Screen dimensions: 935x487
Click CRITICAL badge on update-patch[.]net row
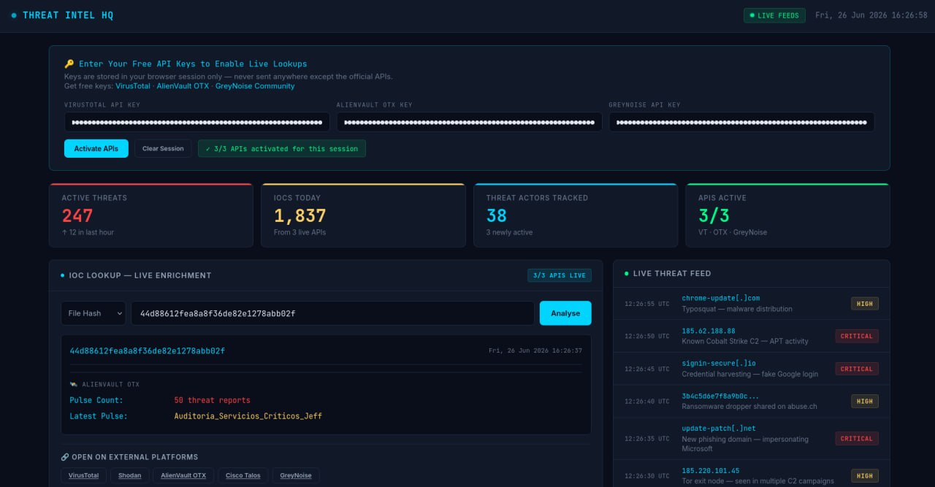[x=857, y=438]
